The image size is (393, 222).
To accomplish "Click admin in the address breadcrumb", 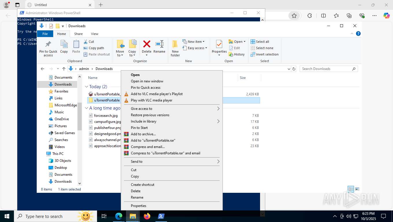I will click(x=84, y=69).
